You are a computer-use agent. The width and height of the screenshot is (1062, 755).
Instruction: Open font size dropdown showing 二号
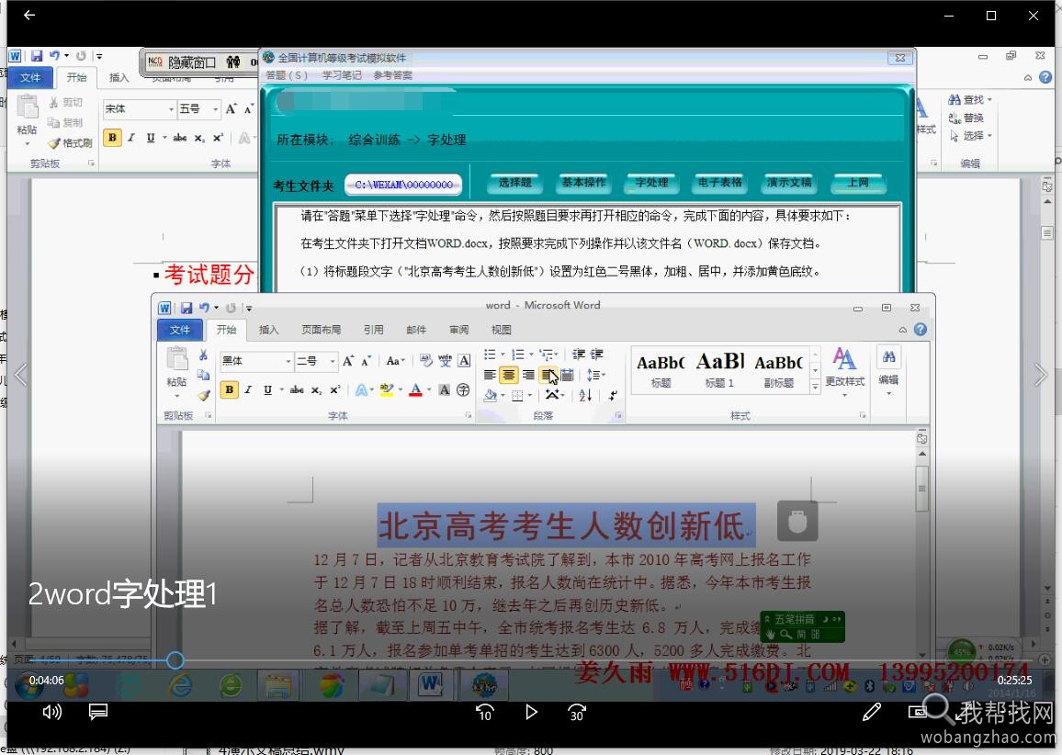pyautogui.click(x=333, y=361)
